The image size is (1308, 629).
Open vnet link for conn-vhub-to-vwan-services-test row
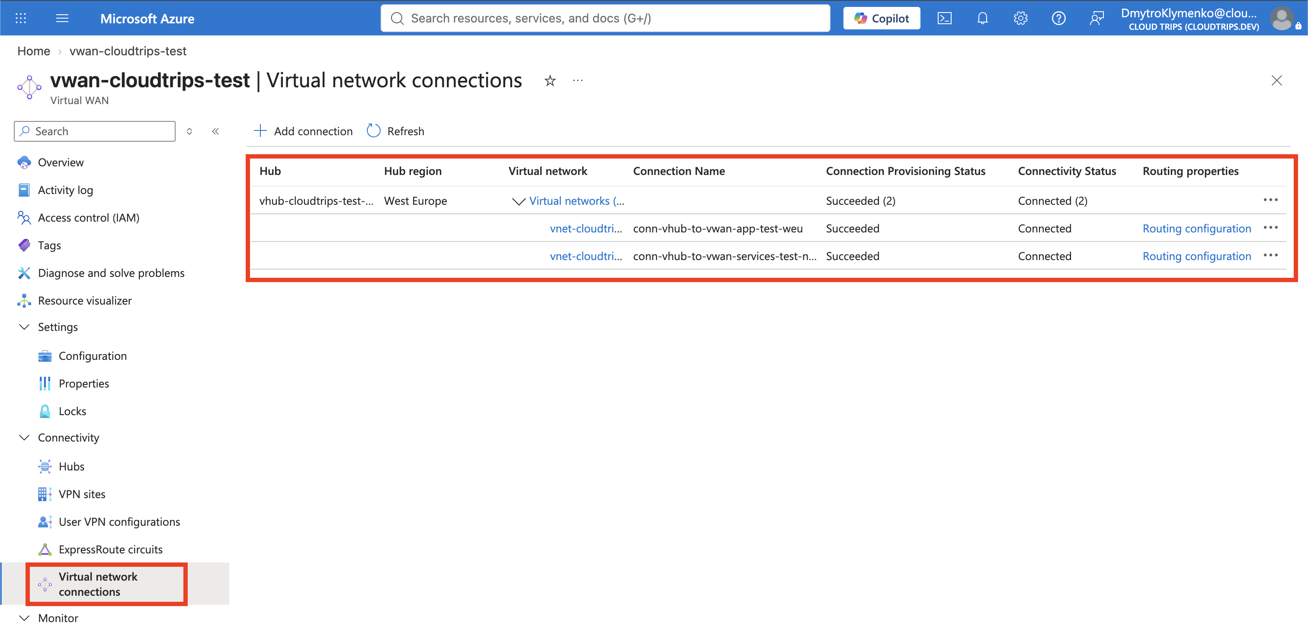pos(586,257)
